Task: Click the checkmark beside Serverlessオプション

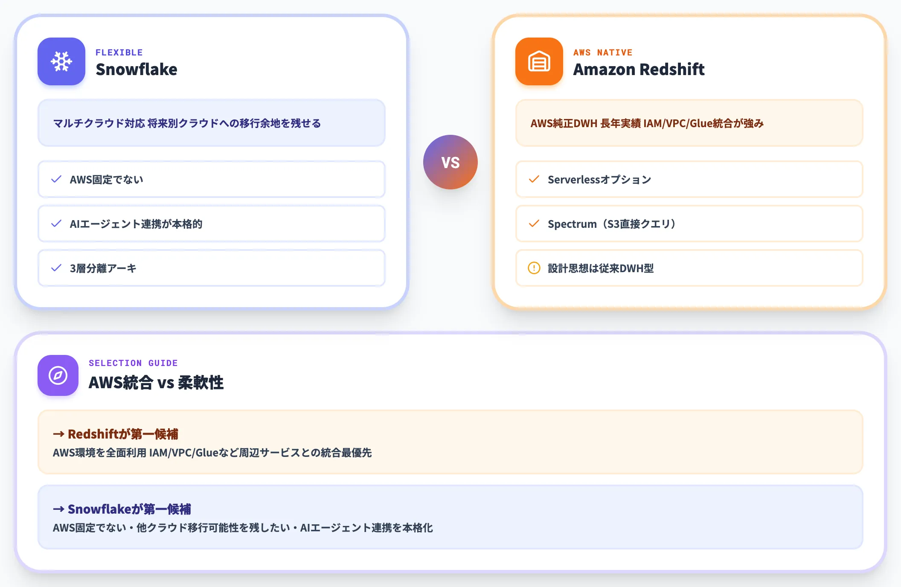Action: 534,179
